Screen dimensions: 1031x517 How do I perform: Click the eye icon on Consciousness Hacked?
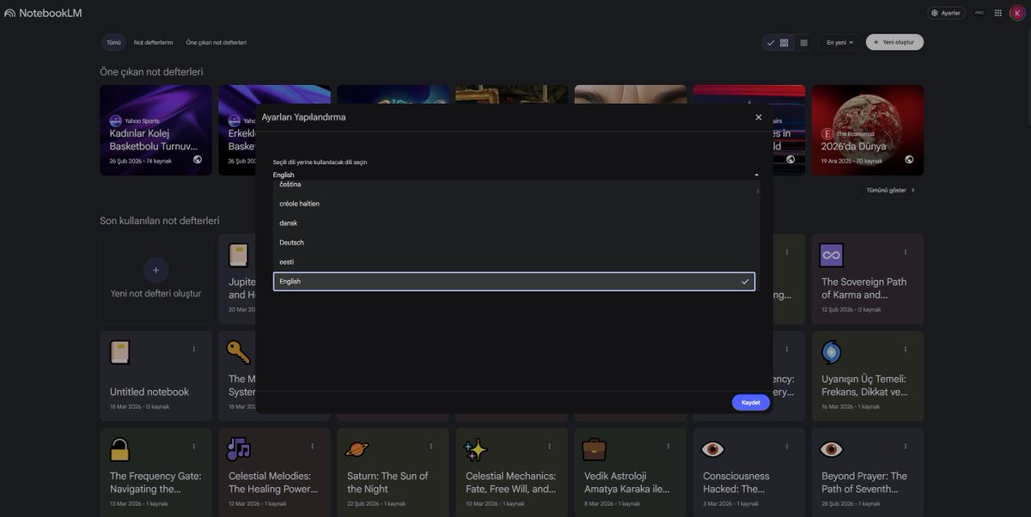tap(712, 449)
